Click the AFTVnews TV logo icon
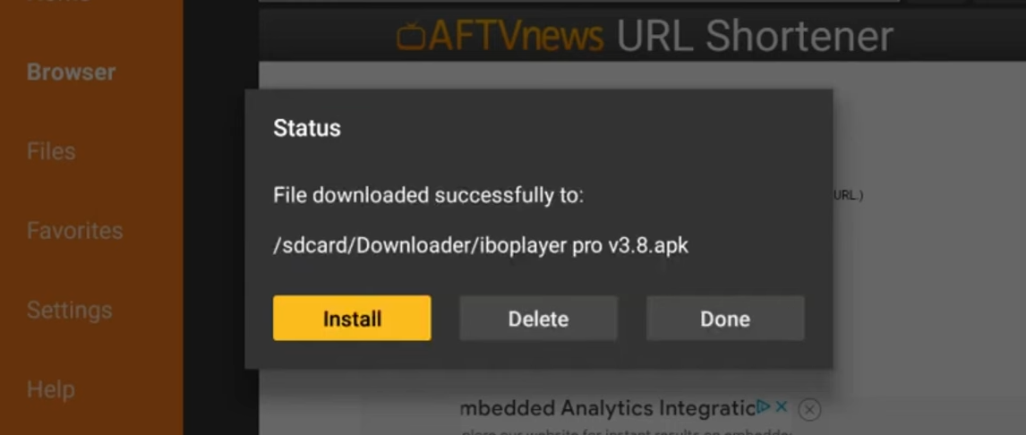 [x=412, y=36]
